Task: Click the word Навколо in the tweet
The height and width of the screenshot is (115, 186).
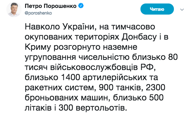Action: click(x=42, y=27)
